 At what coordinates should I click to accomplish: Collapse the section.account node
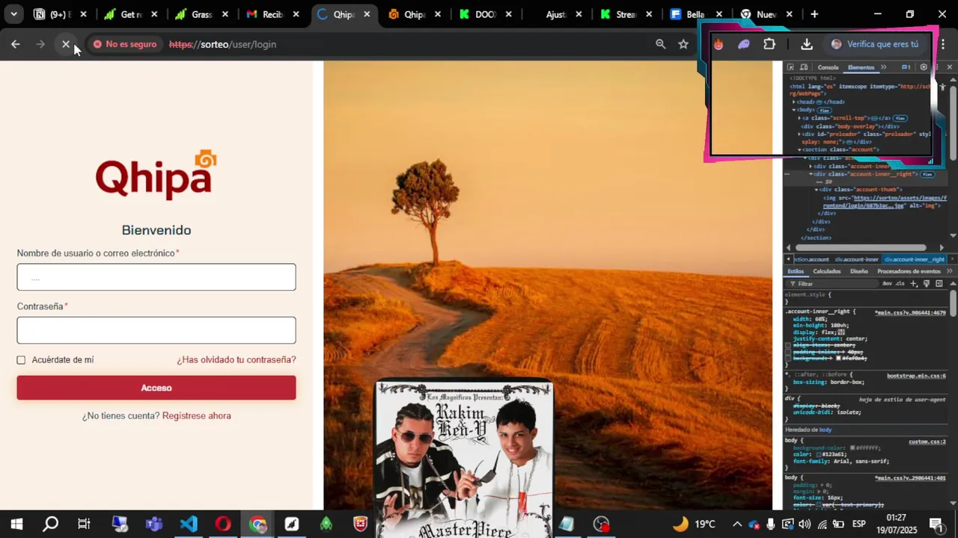click(799, 150)
